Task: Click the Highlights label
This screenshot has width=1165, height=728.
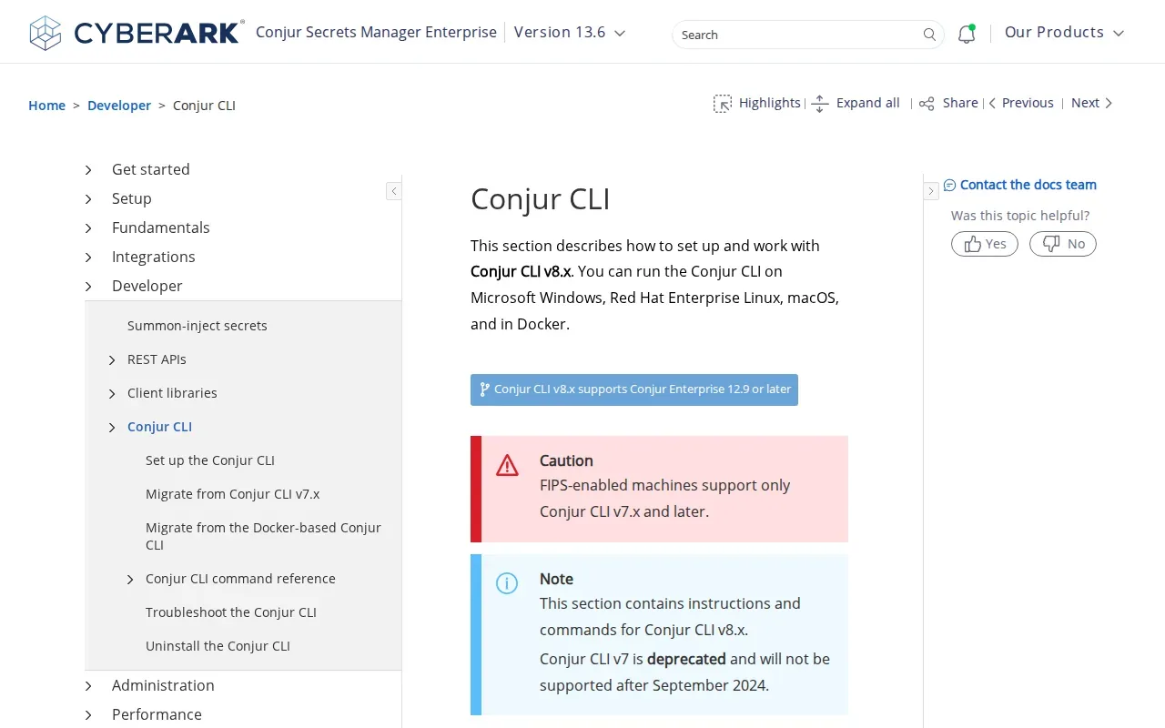Action: (x=770, y=103)
